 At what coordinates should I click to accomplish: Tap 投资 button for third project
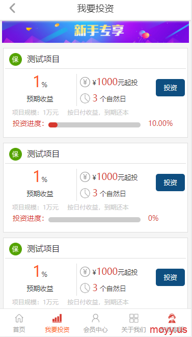(x=170, y=277)
